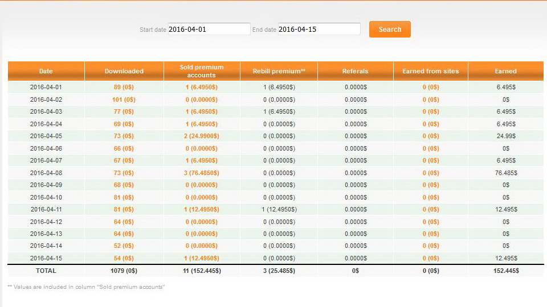
Task: Click the 77 (0$) downloaded link
Action: click(x=124, y=112)
